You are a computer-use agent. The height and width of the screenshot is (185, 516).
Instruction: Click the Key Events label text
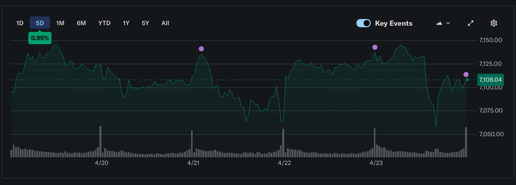[393, 23]
